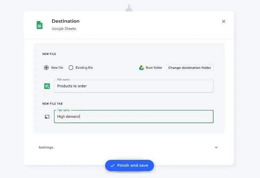This screenshot has height=178, width=260.
Task: Click the green new spreadsheet icon
Action: pyautogui.click(x=47, y=86)
